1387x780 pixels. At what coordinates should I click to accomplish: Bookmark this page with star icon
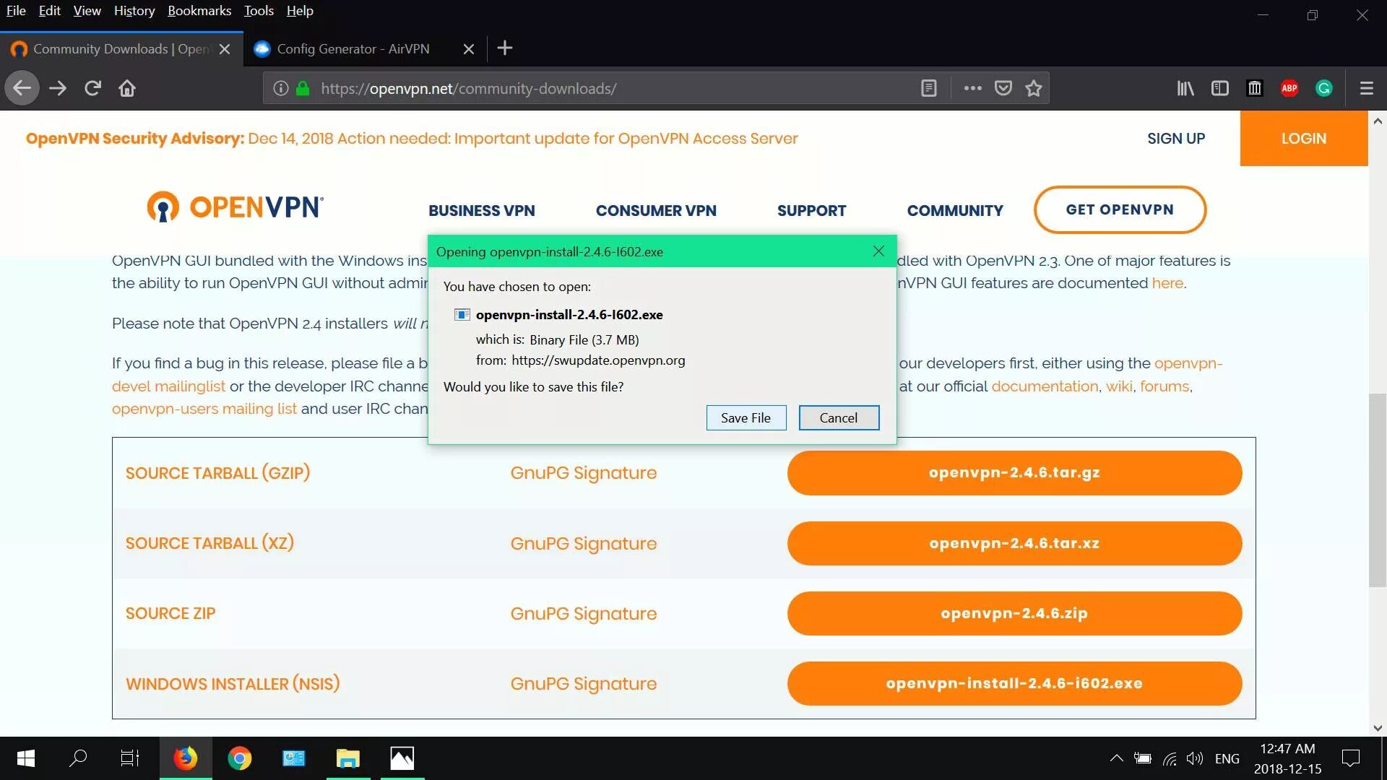[x=1034, y=88]
